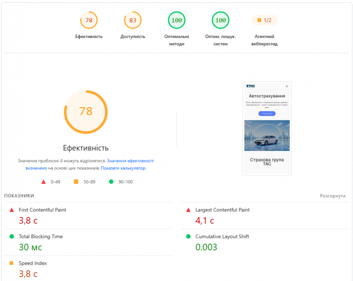The width and height of the screenshot is (353, 281).
Task: Expand the metrics via Розгорнути
Action: click(333, 196)
